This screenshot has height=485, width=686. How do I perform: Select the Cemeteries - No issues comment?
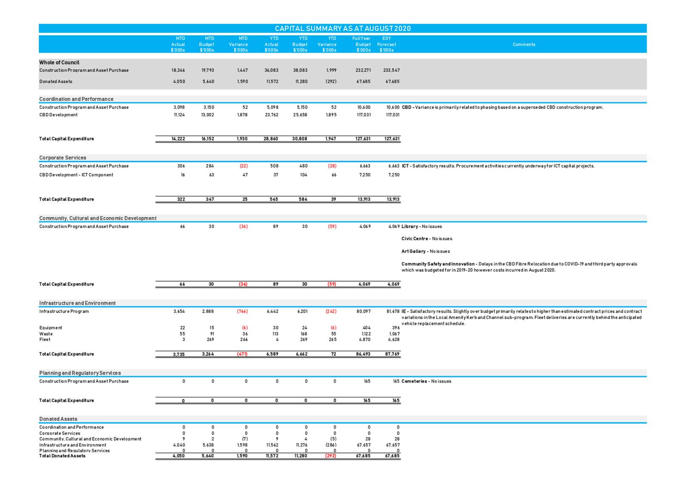426,381
